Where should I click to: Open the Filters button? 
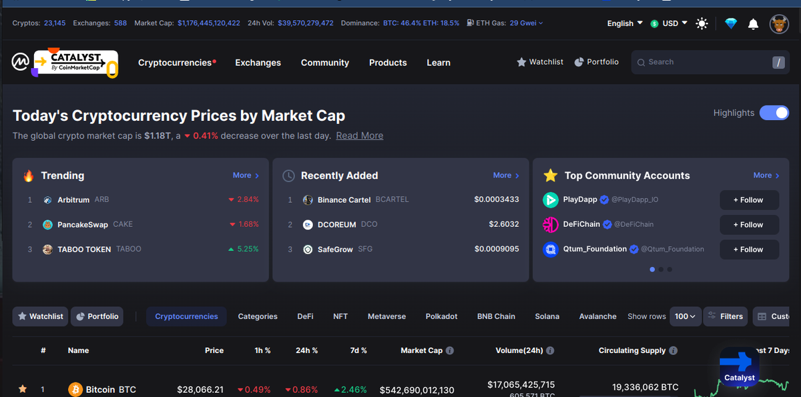(725, 316)
